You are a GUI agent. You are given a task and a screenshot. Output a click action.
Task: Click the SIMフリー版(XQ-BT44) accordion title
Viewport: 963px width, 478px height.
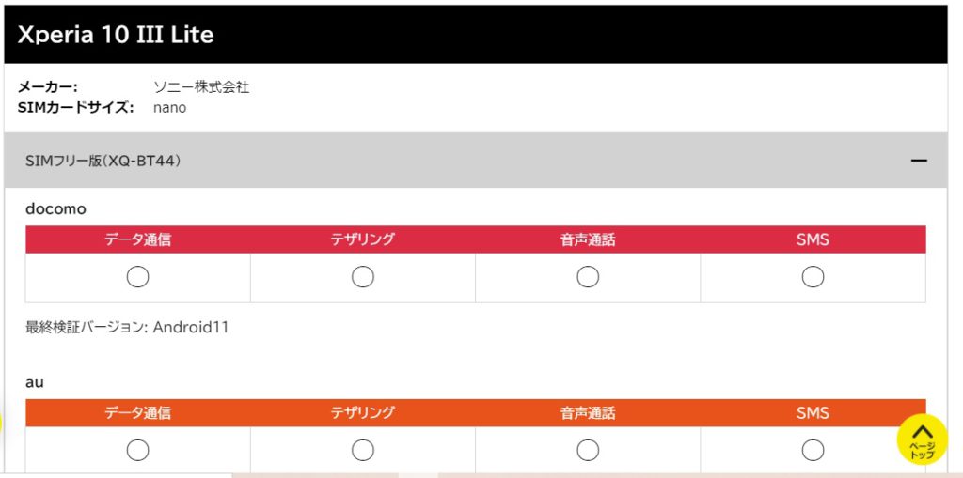tap(103, 161)
